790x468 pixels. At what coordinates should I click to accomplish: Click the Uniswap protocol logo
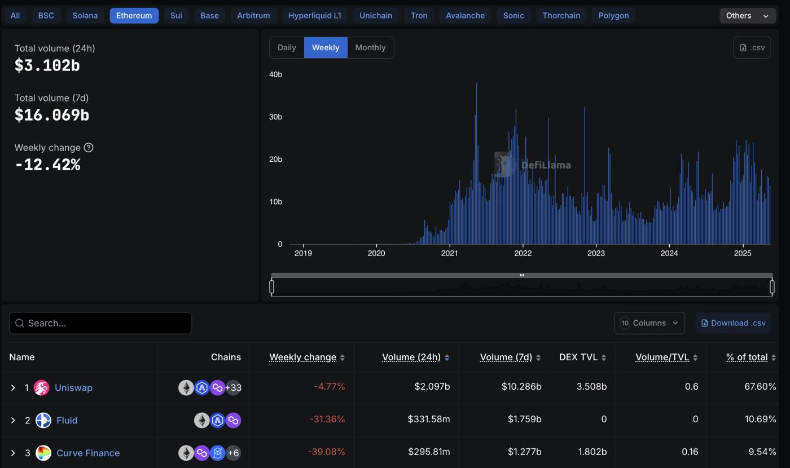click(43, 387)
